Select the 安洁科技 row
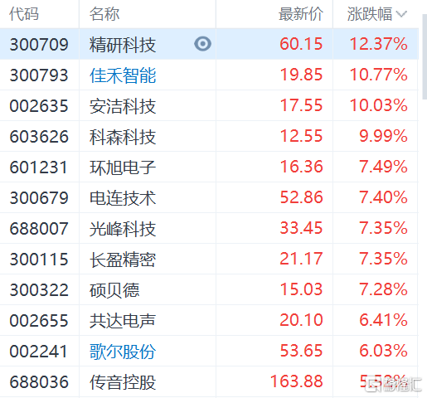The height and width of the screenshot is (398, 427). (209, 105)
